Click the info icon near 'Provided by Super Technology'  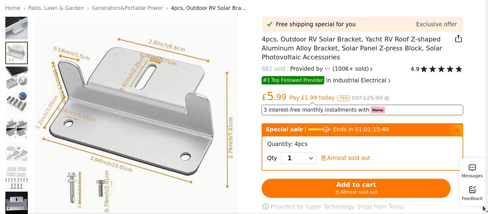265,207
